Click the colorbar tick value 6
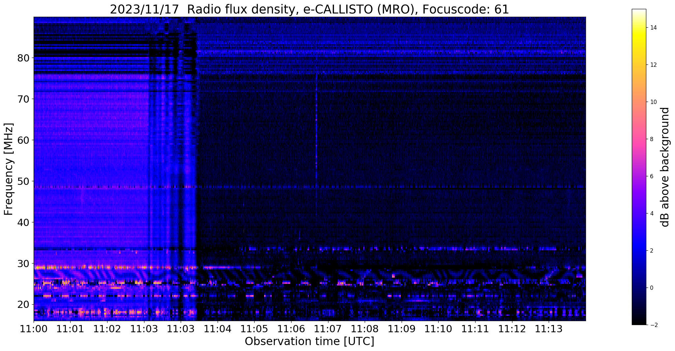Screen dimensions: 675x351 coord(652,176)
